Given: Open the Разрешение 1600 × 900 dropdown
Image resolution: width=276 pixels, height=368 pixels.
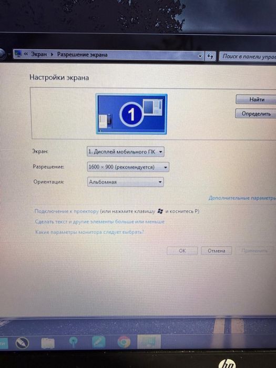Looking at the screenshot, I should click(x=128, y=167).
